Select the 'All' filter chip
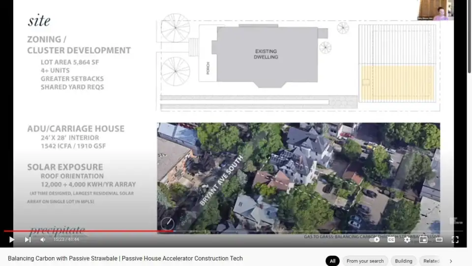Image resolution: width=472 pixels, height=266 pixels. tap(332, 261)
